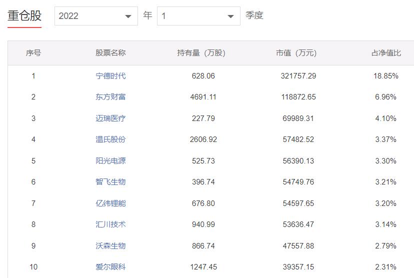The width and height of the screenshot is (414, 278).
Task: Select the market value 54749.76
Action: click(298, 182)
